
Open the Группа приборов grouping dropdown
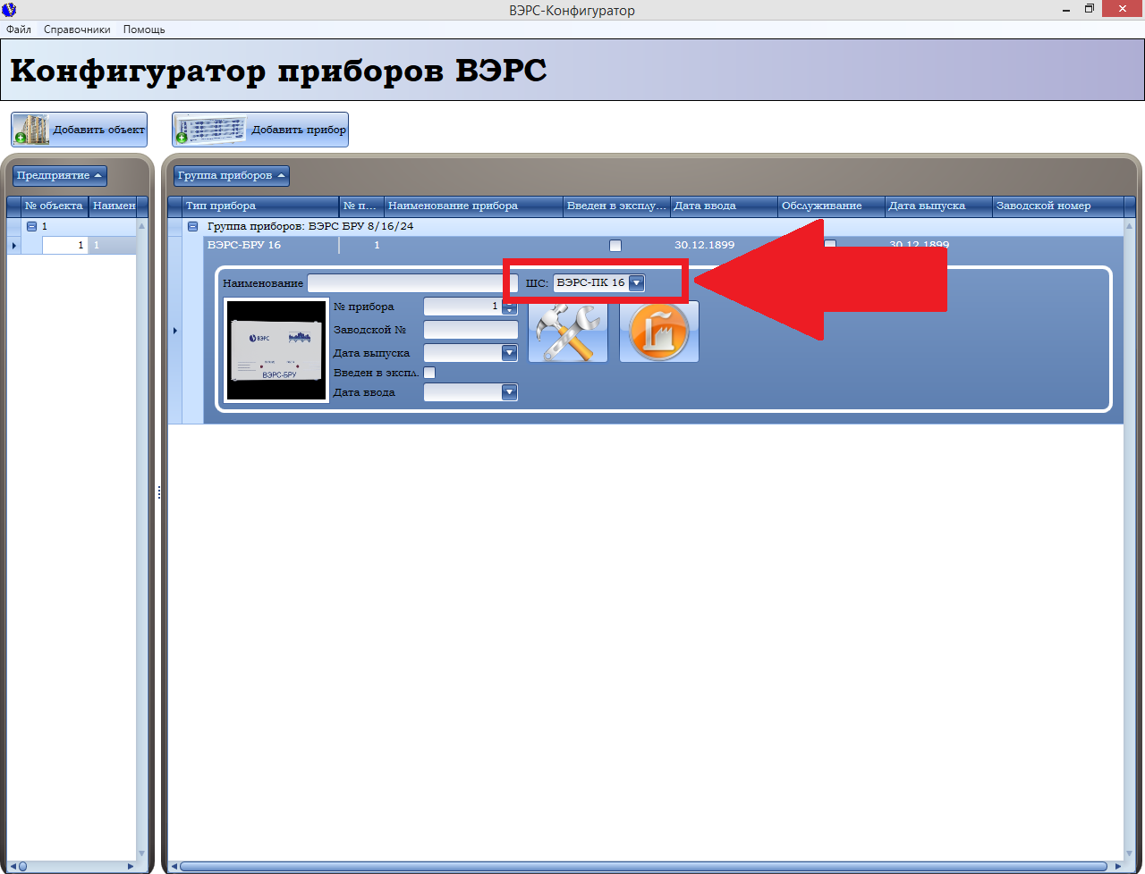(x=232, y=176)
